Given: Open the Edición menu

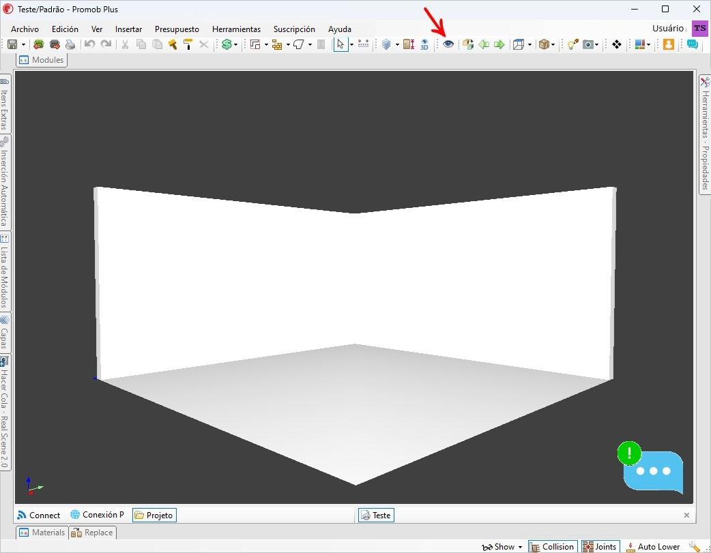Looking at the screenshot, I should [x=65, y=29].
